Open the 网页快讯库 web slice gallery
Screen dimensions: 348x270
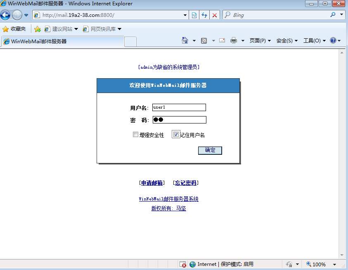click(102, 29)
